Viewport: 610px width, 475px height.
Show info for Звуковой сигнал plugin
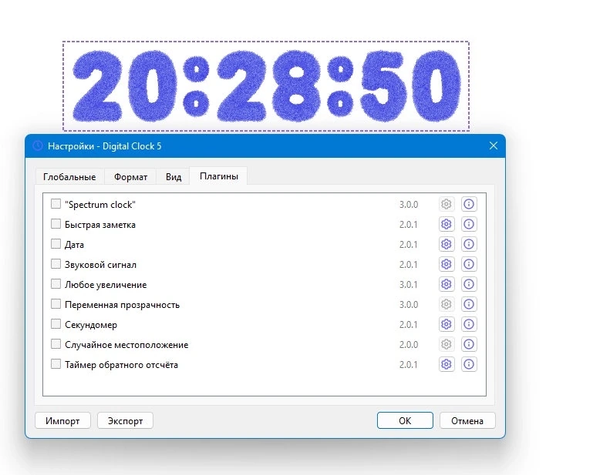pyautogui.click(x=469, y=264)
